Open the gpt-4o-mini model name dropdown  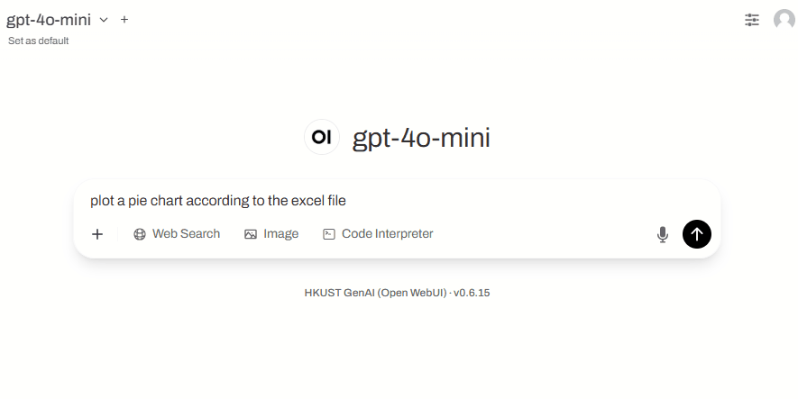[49, 19]
